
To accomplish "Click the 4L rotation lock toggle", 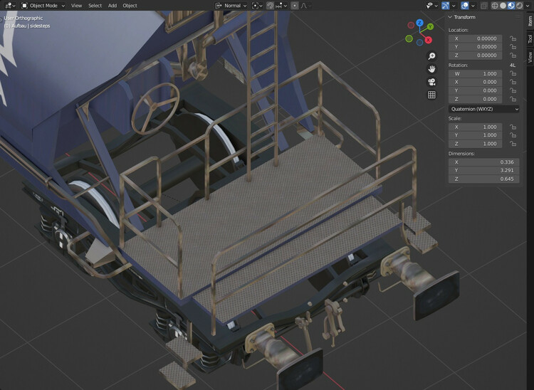I will click(x=513, y=65).
